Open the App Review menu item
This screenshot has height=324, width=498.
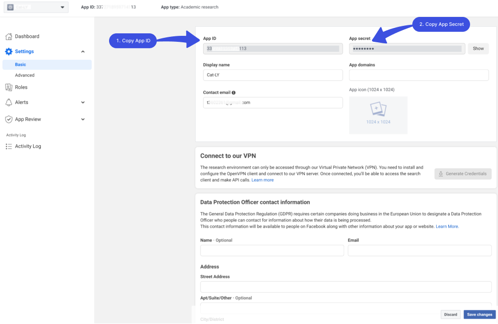(x=28, y=119)
